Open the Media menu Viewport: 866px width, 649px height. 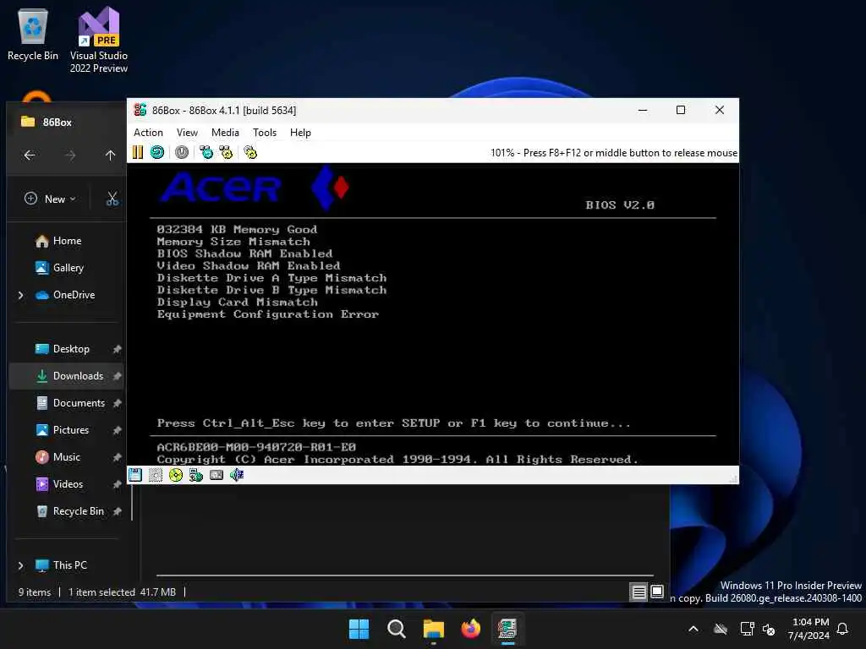[x=225, y=133]
